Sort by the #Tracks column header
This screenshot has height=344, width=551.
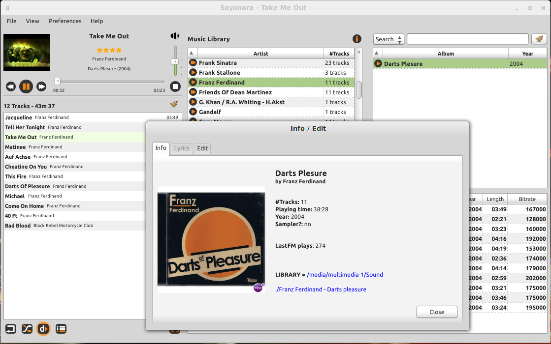[x=339, y=53]
